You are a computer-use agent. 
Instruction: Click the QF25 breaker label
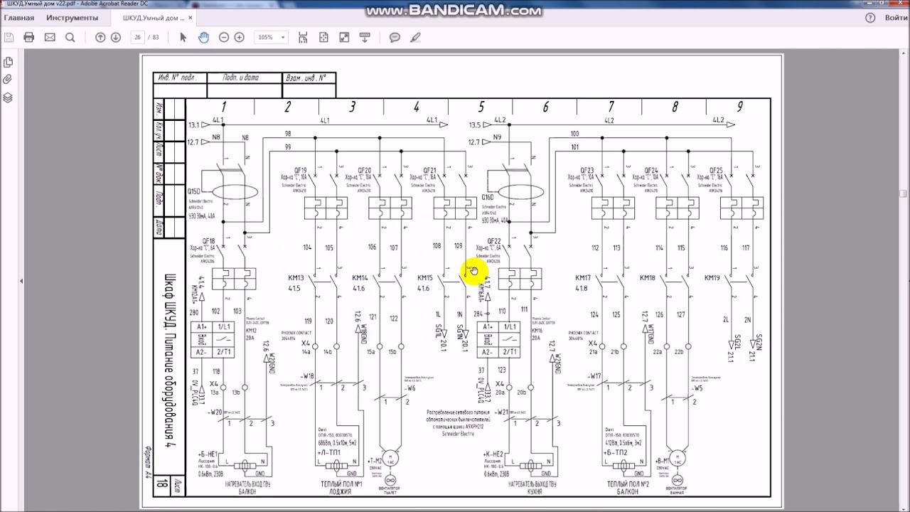point(716,171)
